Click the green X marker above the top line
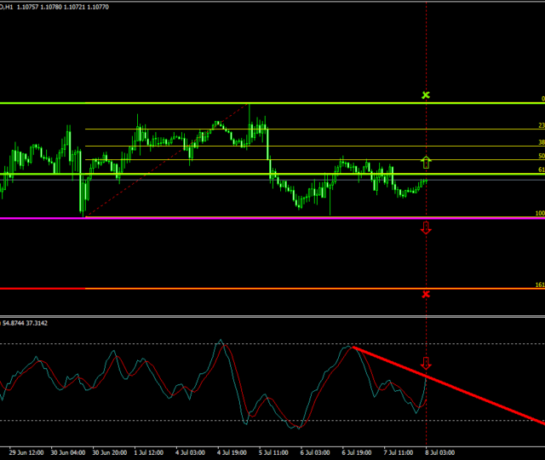This screenshot has width=545, height=460. pos(426,95)
